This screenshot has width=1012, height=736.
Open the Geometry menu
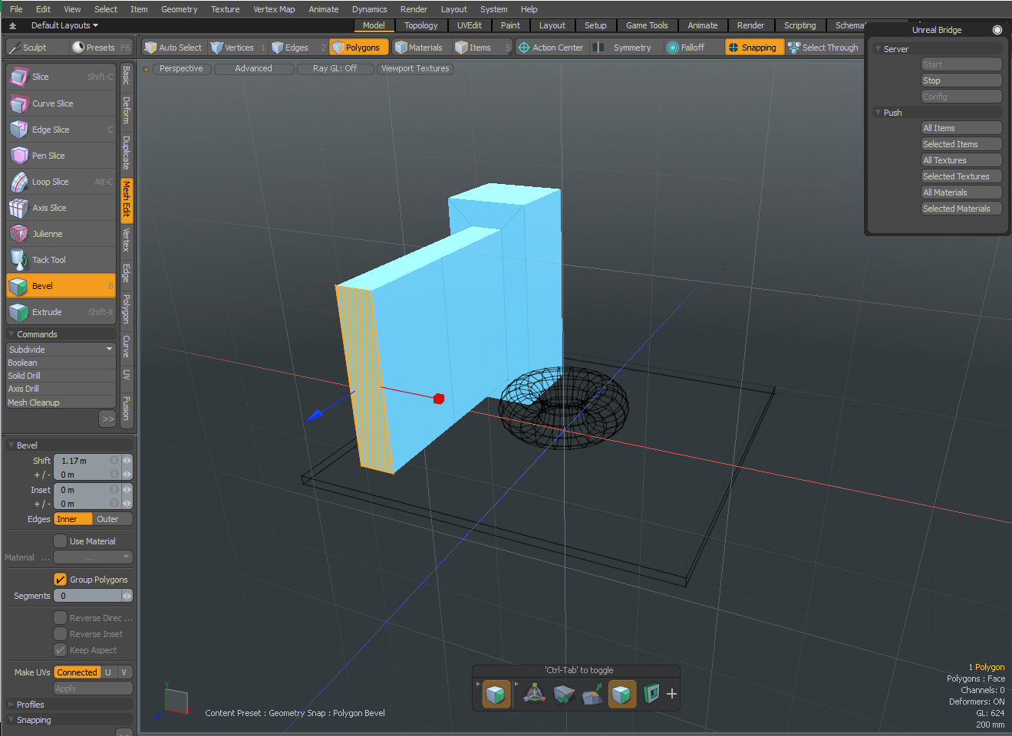point(179,9)
